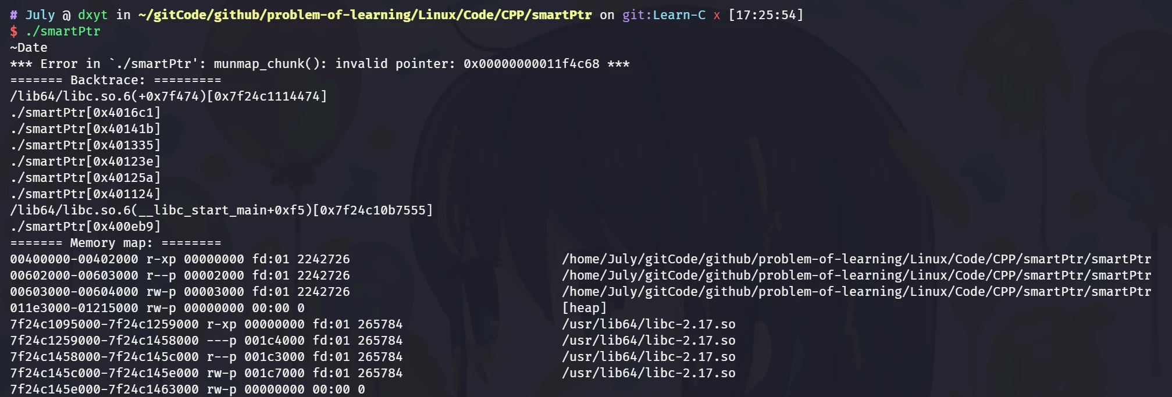The width and height of the screenshot is (1172, 397).
Task: Click the Memory map header line
Action: [x=115, y=243]
